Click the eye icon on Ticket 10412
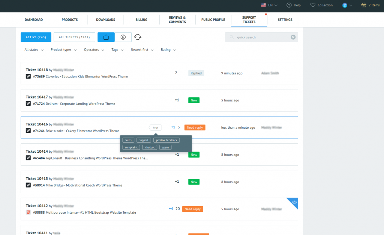Viewport: 384px width, 235px height. [x=294, y=202]
